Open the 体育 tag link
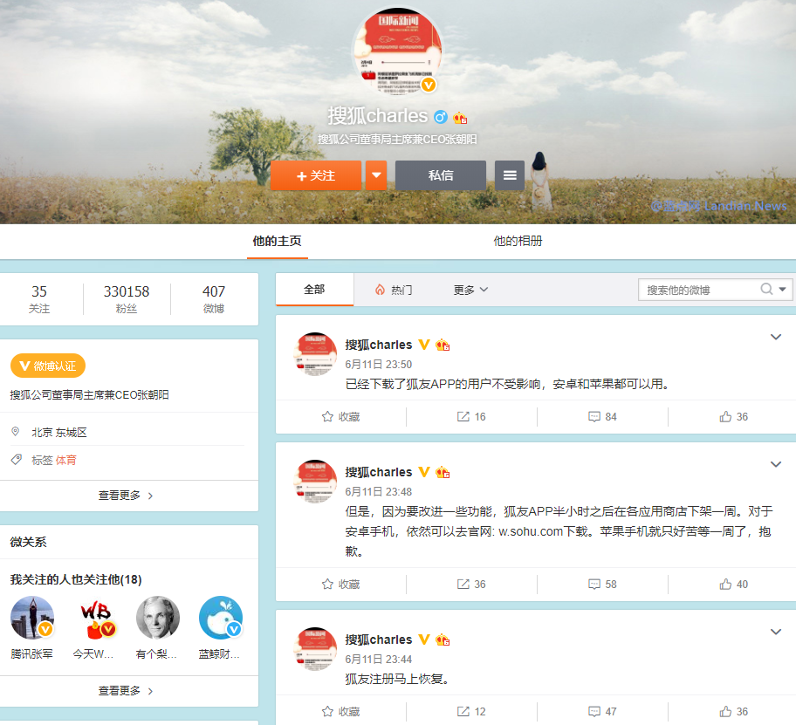The width and height of the screenshot is (796, 725). (66, 460)
